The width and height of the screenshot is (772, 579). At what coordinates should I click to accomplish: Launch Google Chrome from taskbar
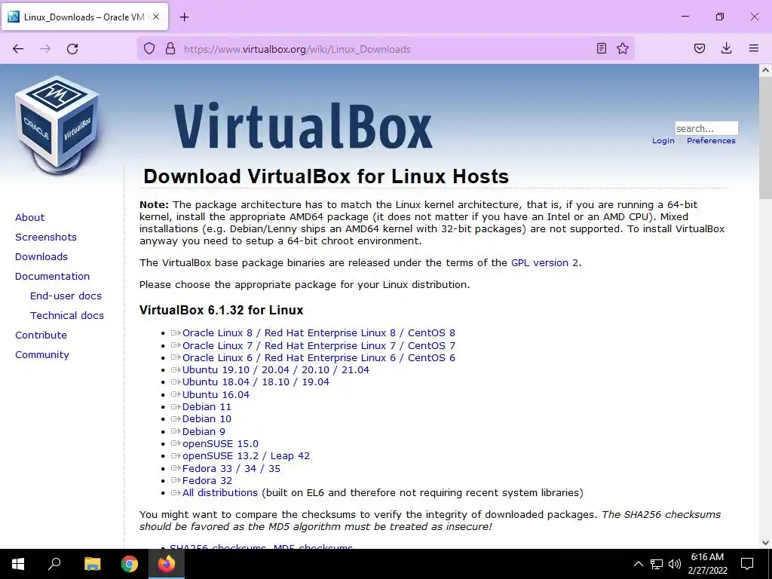[130, 564]
